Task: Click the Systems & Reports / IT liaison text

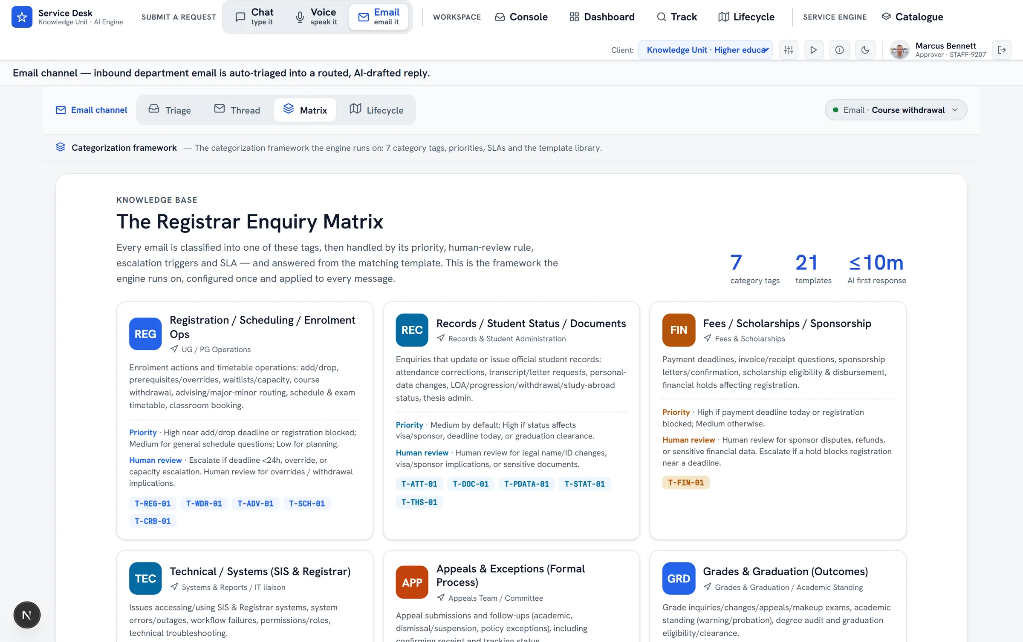Action: click(x=233, y=587)
